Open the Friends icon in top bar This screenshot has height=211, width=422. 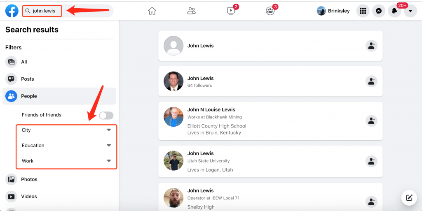click(x=191, y=11)
